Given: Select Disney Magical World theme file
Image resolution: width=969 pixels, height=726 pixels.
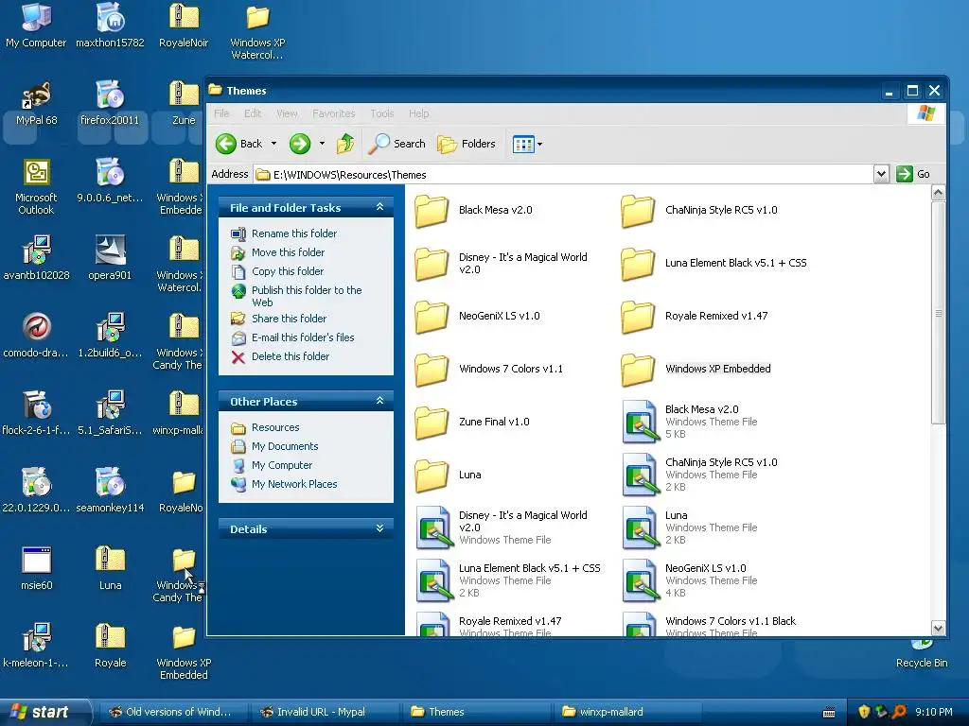Looking at the screenshot, I should tap(432, 527).
